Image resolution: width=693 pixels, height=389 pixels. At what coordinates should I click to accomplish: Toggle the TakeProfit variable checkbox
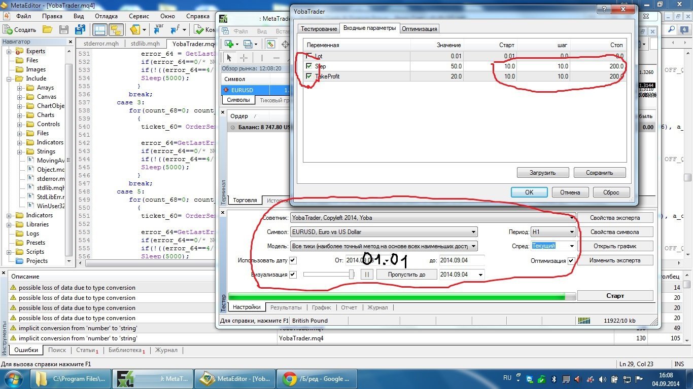pyautogui.click(x=309, y=76)
